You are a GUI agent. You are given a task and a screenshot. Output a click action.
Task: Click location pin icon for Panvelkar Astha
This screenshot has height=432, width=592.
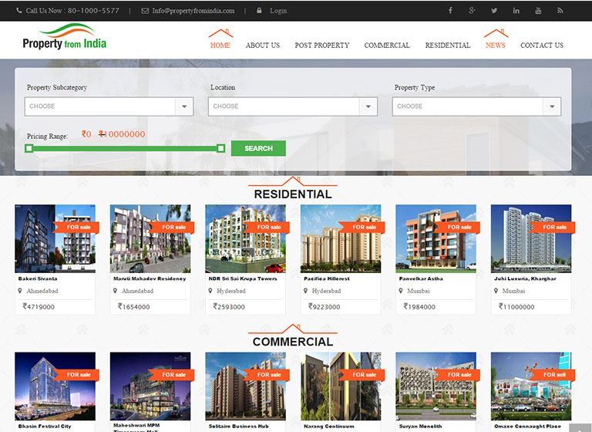click(401, 291)
